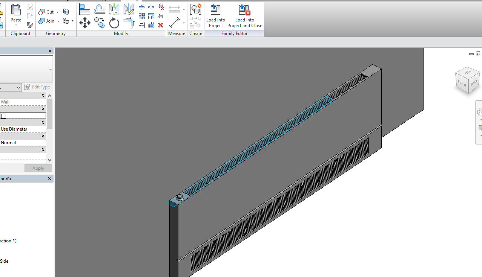Toggle the checkbox in the Properties palette
This screenshot has height=277, width=482.
4,116
